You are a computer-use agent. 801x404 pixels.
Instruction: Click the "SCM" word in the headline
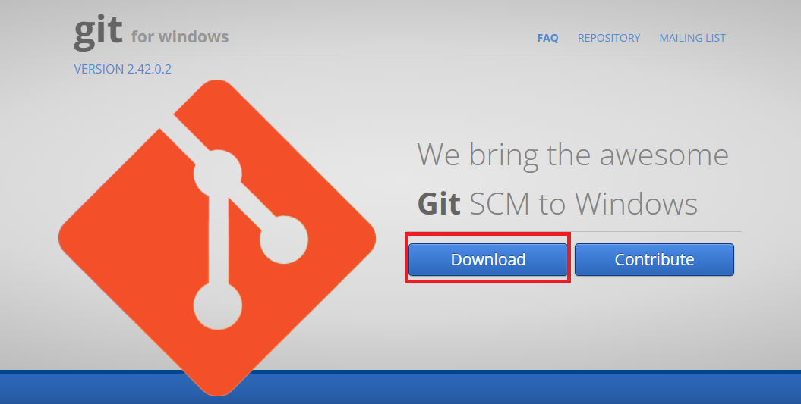point(499,204)
